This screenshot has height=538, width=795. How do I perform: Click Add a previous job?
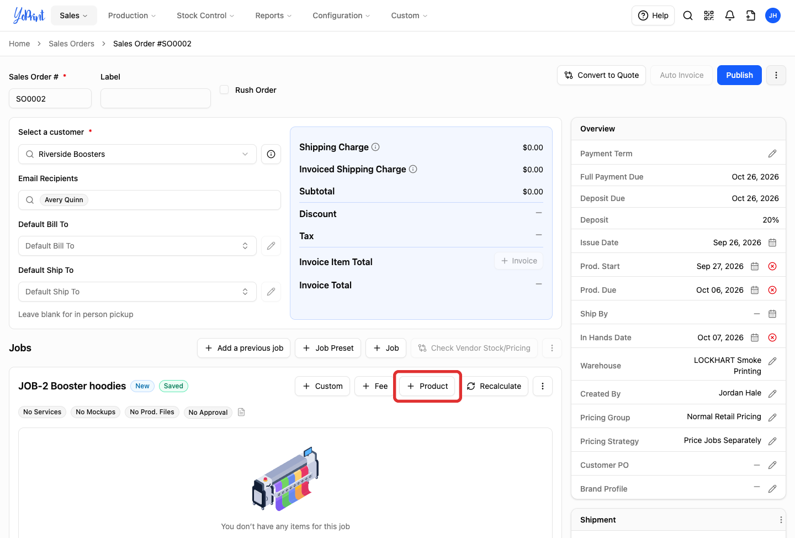coord(243,348)
